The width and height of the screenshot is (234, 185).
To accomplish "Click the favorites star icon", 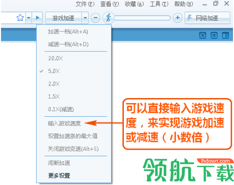I will [20, 18].
